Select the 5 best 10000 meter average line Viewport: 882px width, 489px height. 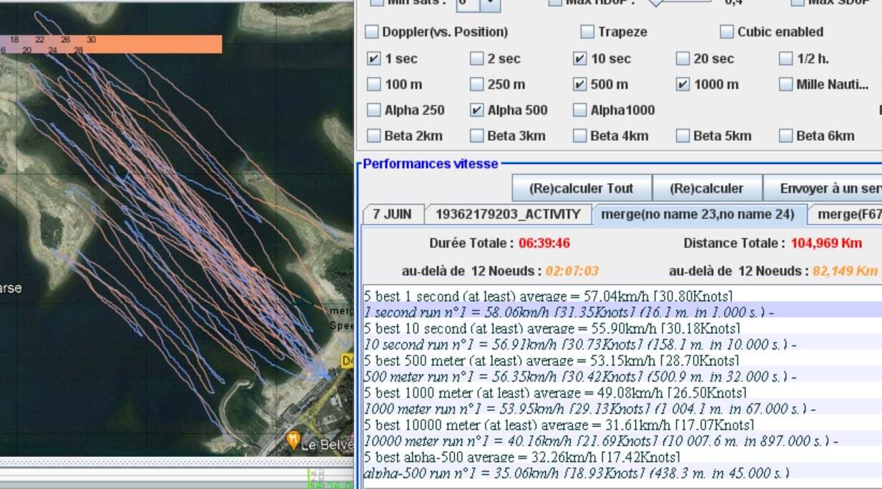(x=622, y=425)
